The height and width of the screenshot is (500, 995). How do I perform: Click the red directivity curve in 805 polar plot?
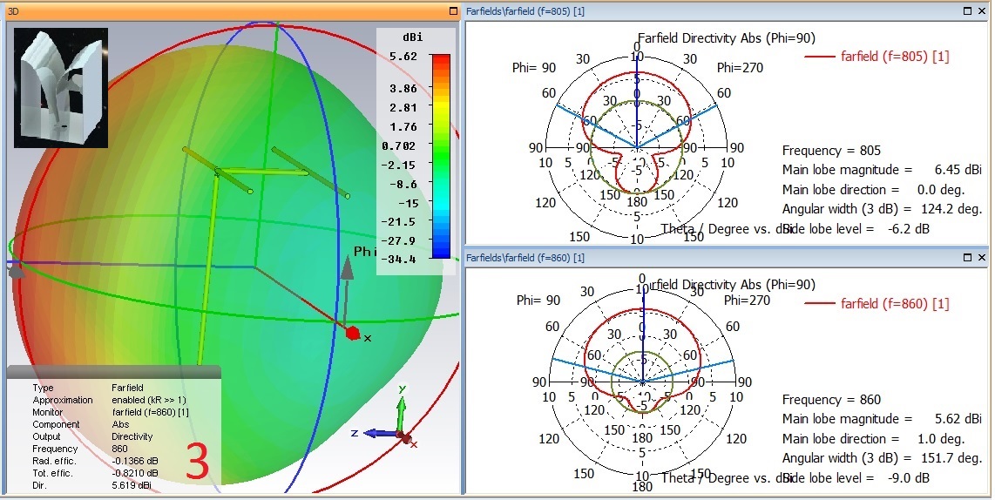637,73
